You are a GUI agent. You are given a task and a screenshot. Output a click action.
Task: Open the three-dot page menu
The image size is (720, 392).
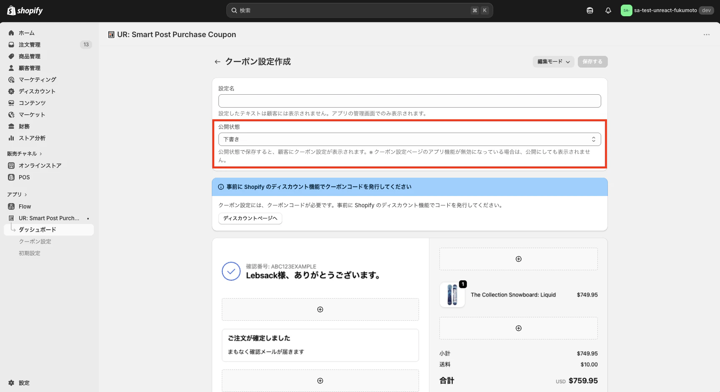click(706, 35)
